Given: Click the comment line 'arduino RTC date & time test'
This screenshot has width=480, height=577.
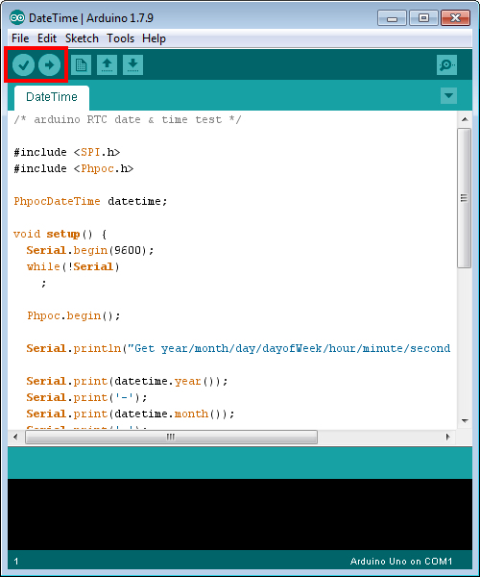Looking at the screenshot, I should (128, 119).
